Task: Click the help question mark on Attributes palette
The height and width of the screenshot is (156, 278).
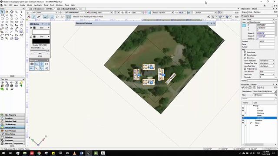Action: coord(43,24)
